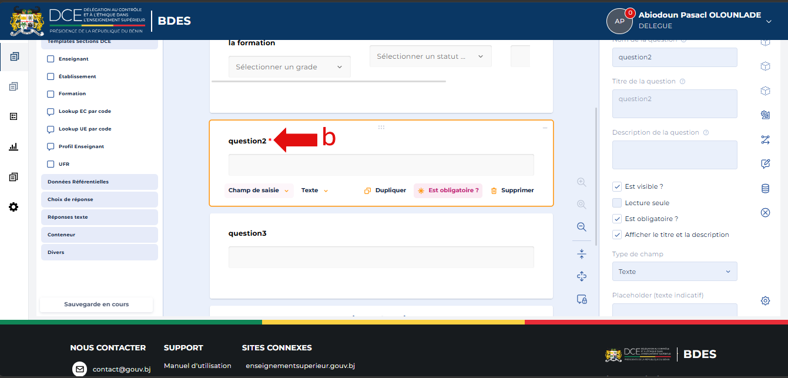Toggle Afficher le titre et la description

[x=617, y=235]
